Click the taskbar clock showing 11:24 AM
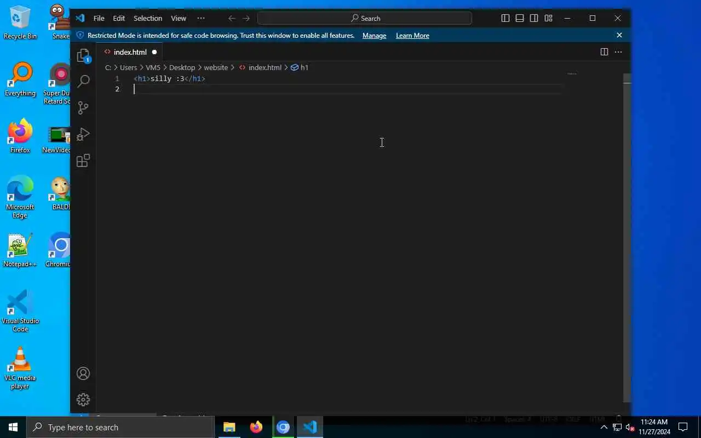701x438 pixels. tap(654, 427)
